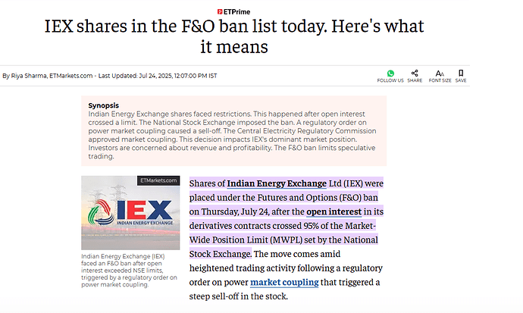Click the SHARE label
Viewport: 523px width, 313px height.
point(415,80)
